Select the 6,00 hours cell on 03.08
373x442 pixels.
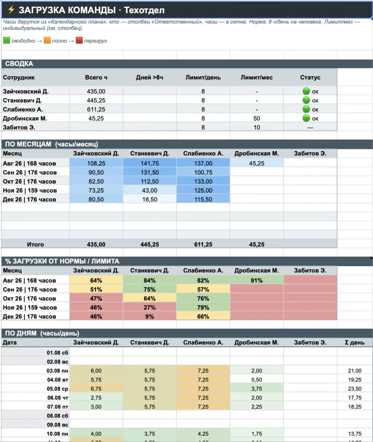[96, 370]
